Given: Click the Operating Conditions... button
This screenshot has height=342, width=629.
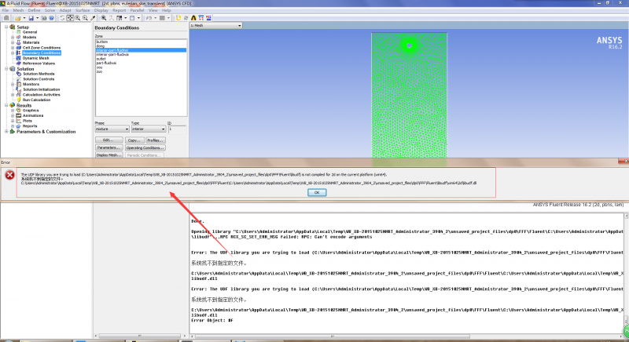Looking at the screenshot, I should 145,147.
